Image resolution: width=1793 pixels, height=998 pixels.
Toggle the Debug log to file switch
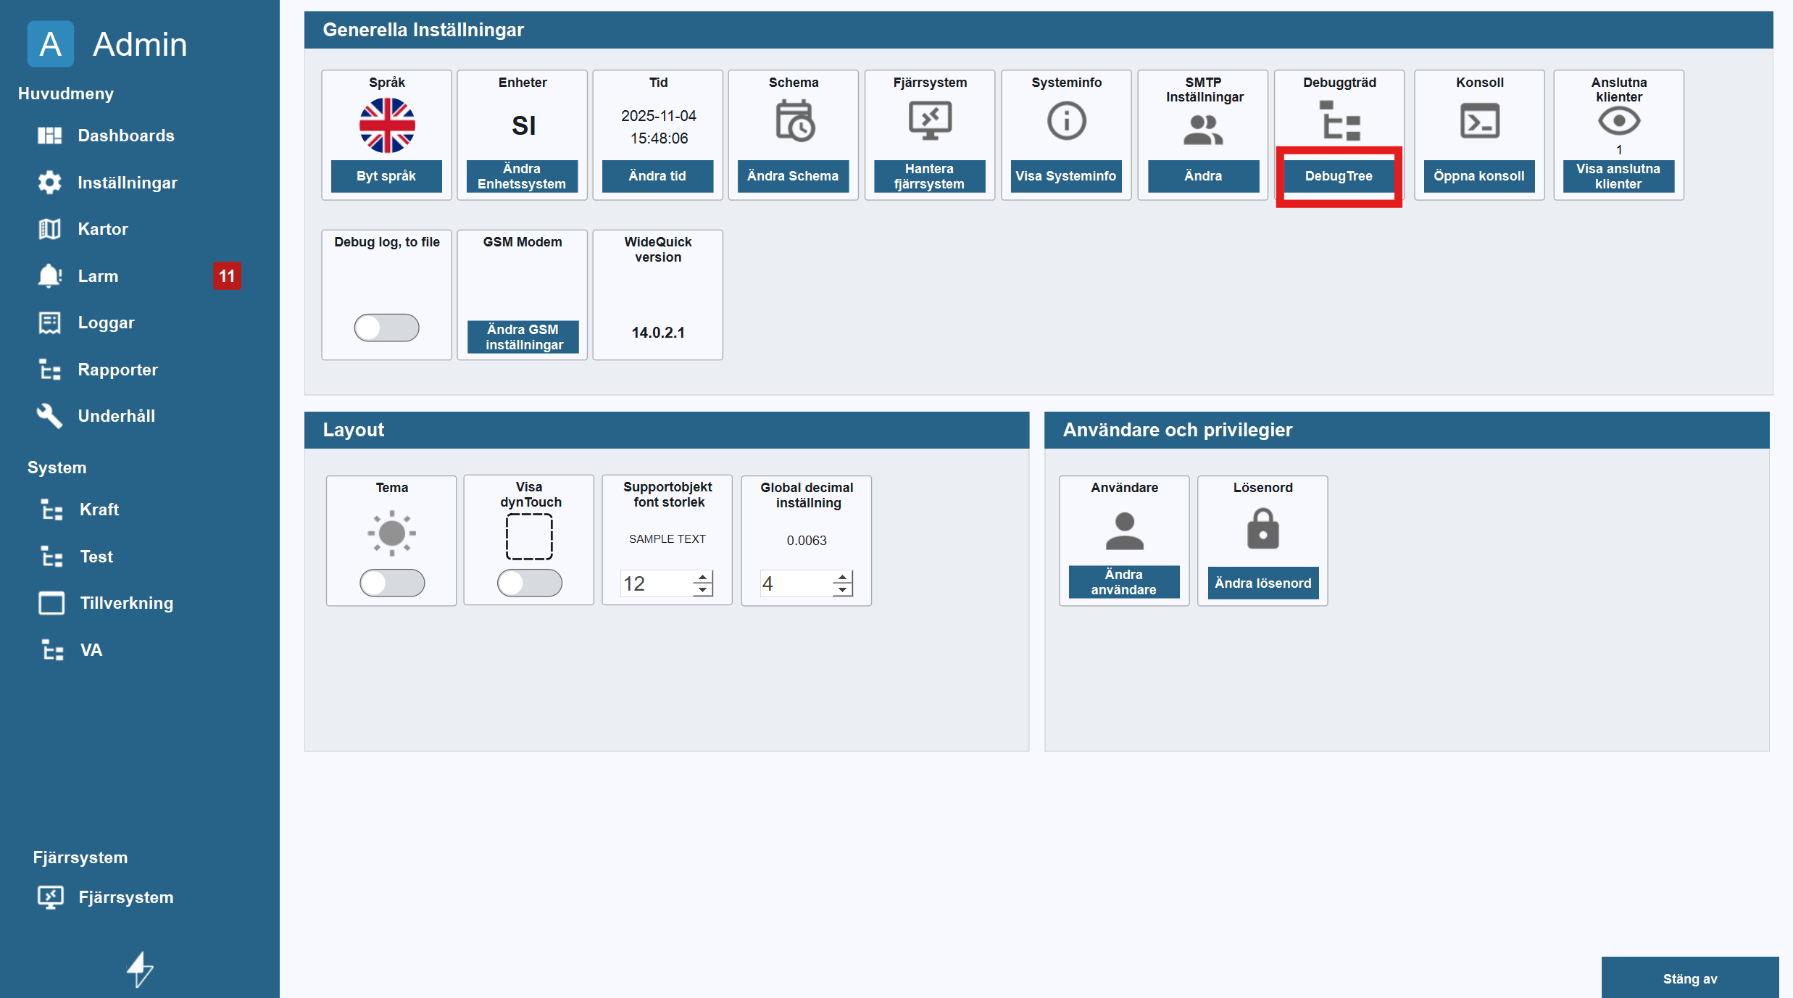[x=386, y=328]
